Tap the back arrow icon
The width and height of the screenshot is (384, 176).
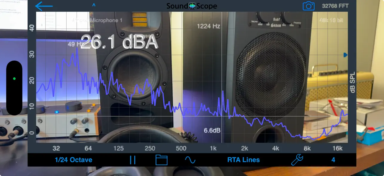[44, 6]
